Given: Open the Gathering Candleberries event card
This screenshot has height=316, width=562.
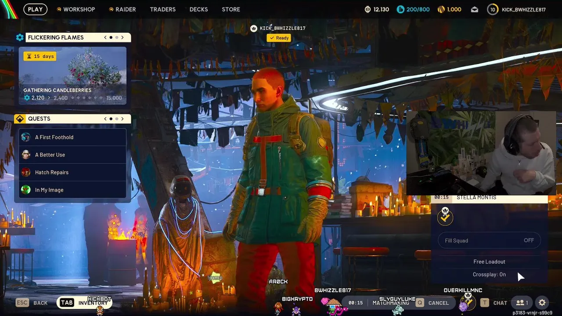Looking at the screenshot, I should [x=72, y=76].
